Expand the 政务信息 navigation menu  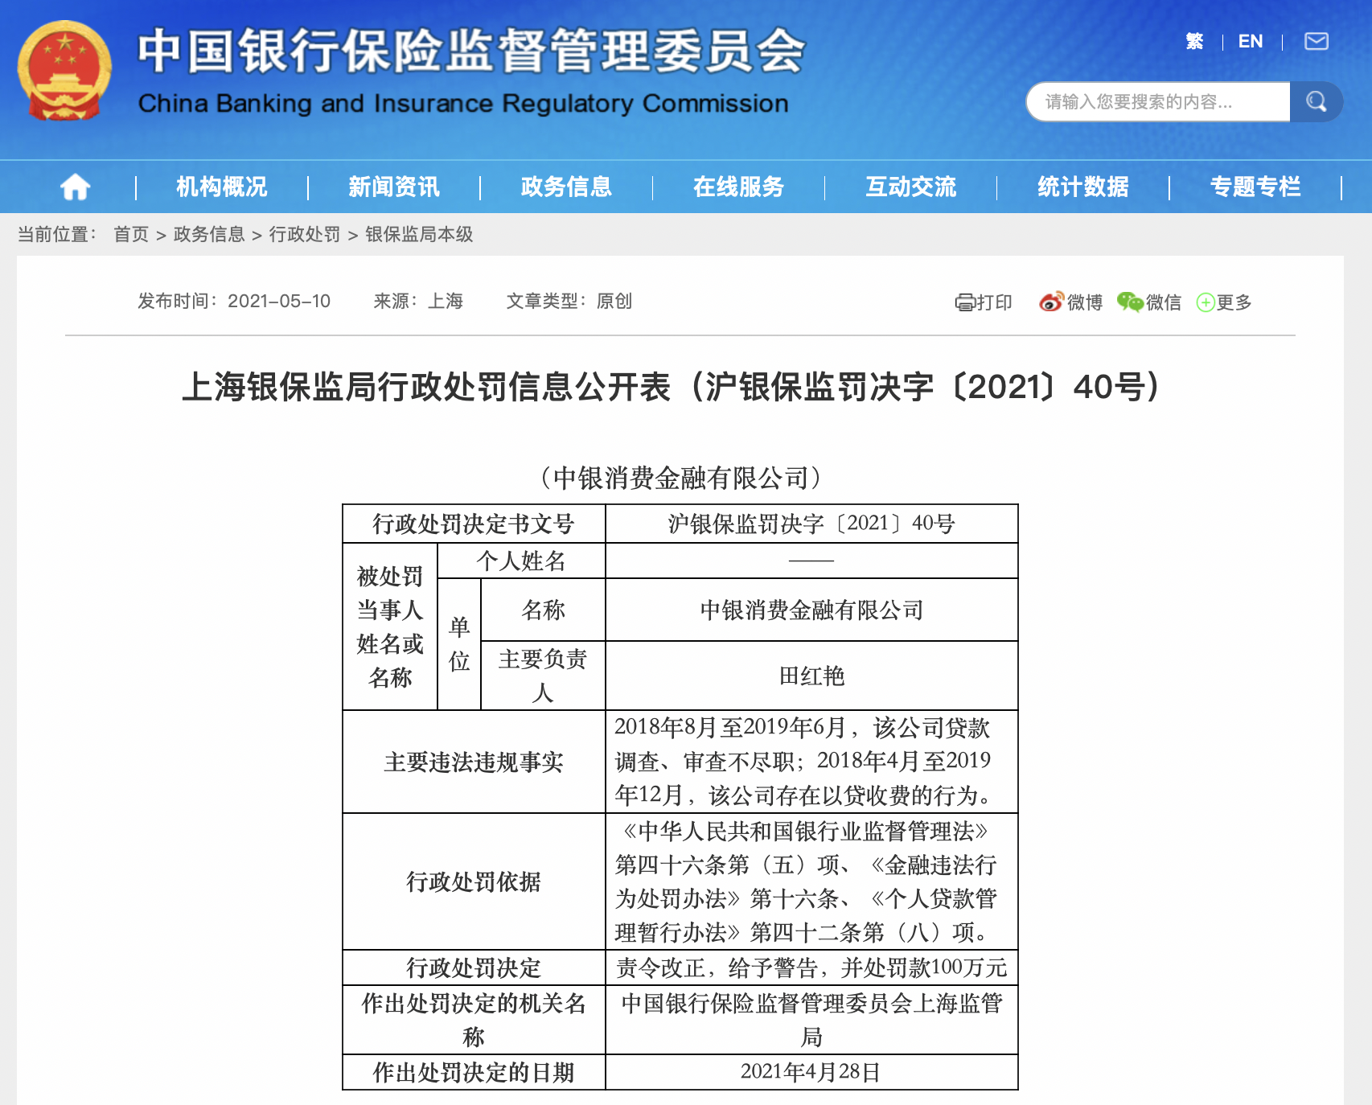566,187
